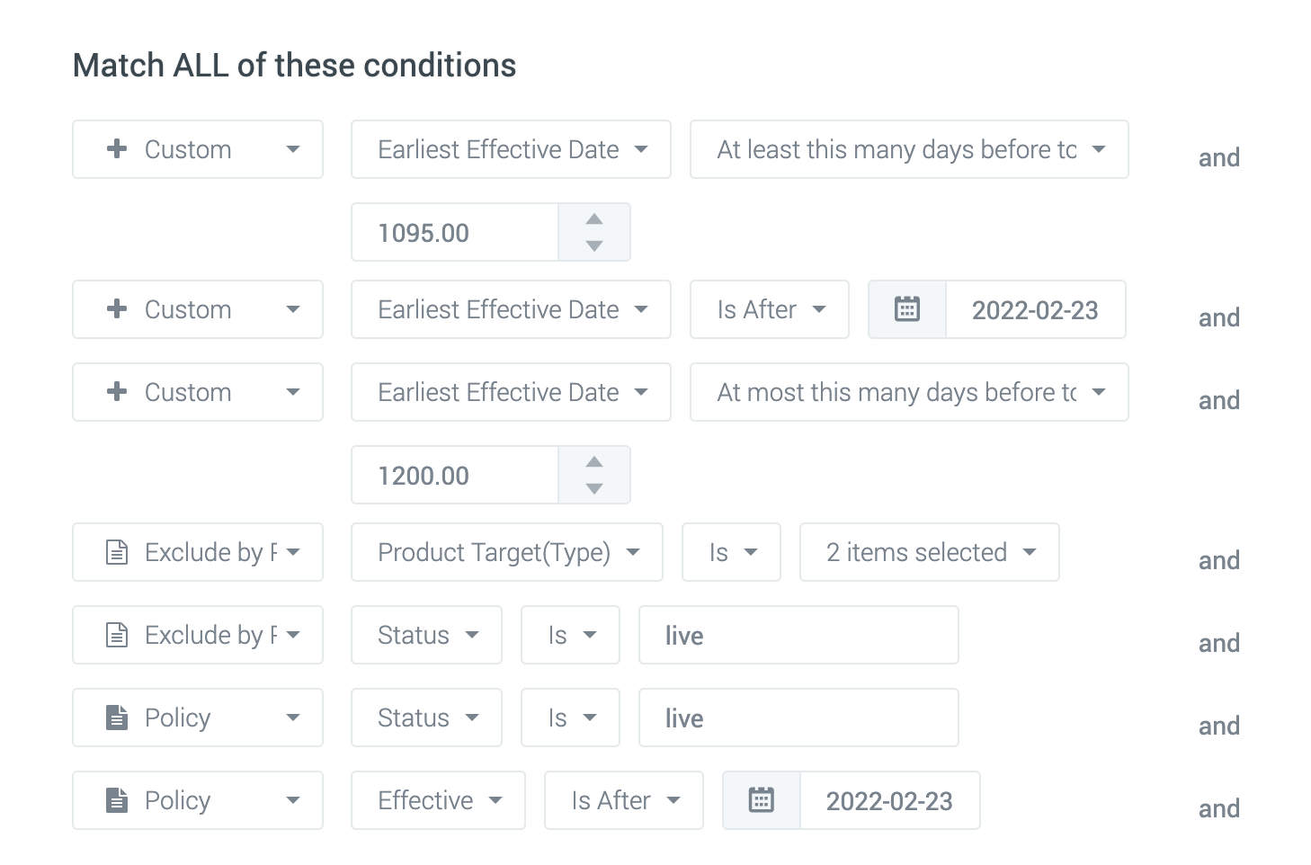Click the 'live' text field in Policy row
Screen dimensions: 1311x865
tap(798, 718)
